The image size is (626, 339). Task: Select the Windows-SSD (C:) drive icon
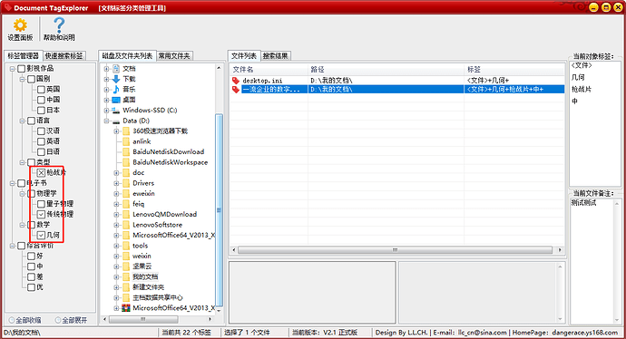tap(116, 110)
